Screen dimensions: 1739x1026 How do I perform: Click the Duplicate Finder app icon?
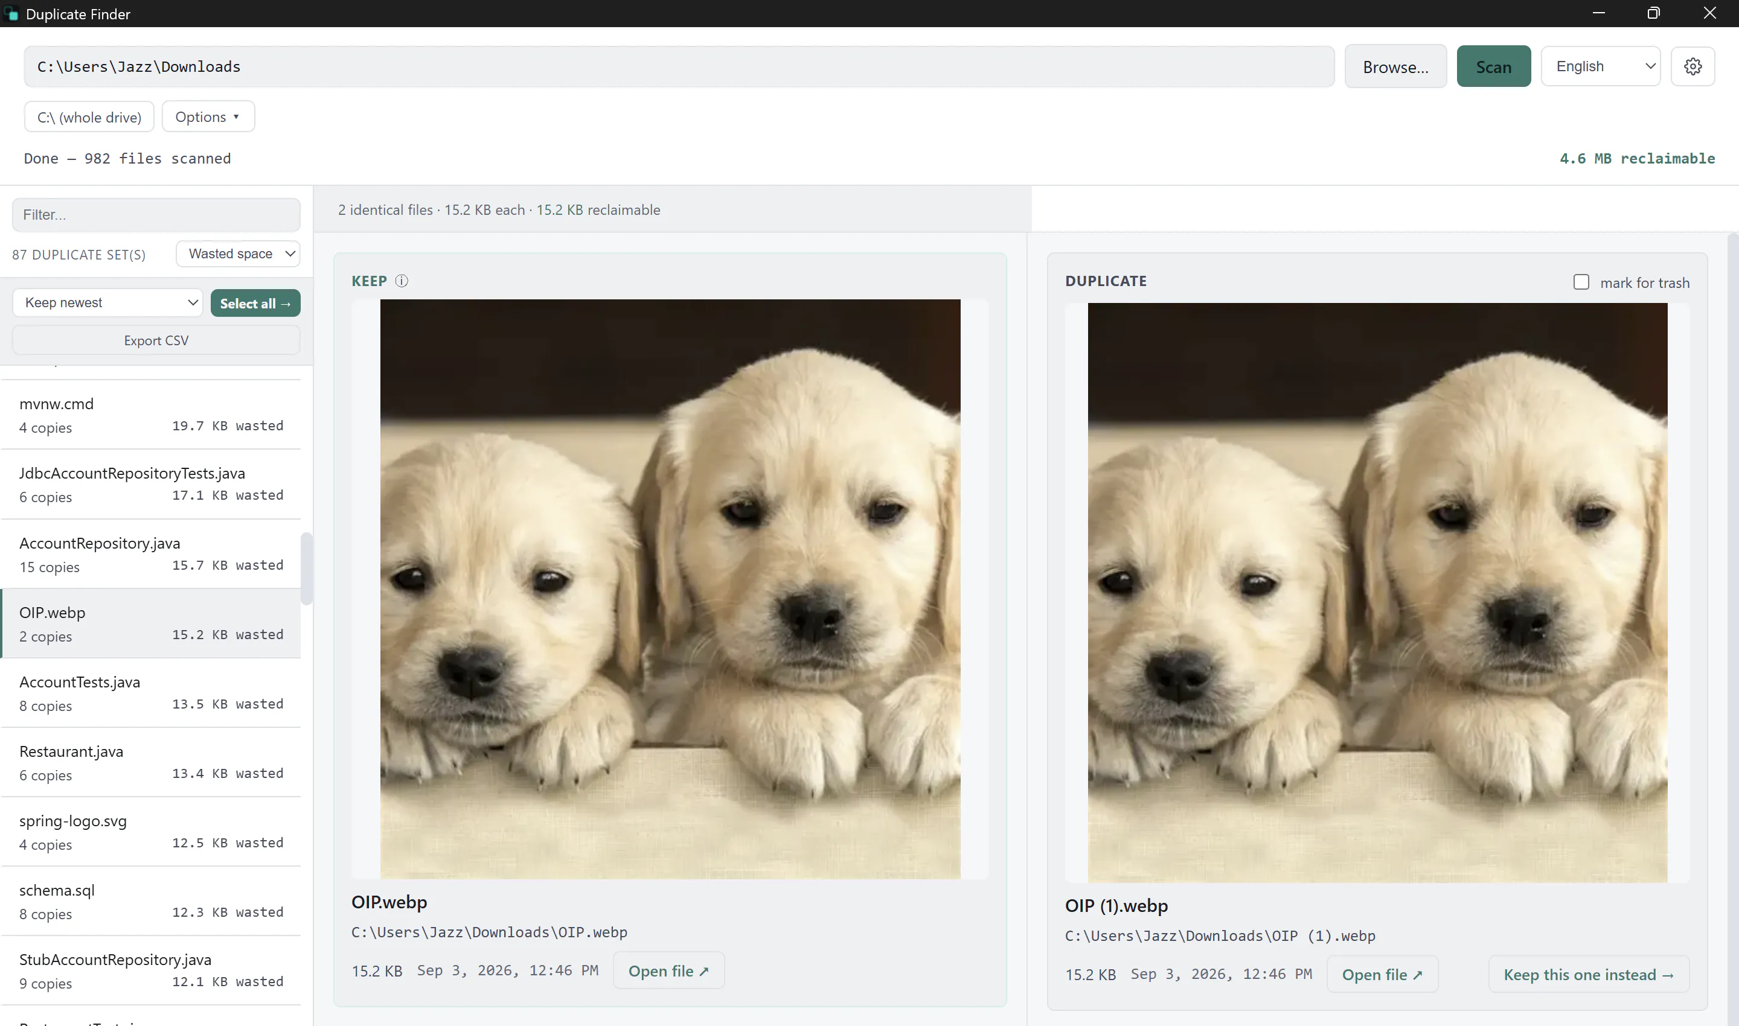click(11, 14)
